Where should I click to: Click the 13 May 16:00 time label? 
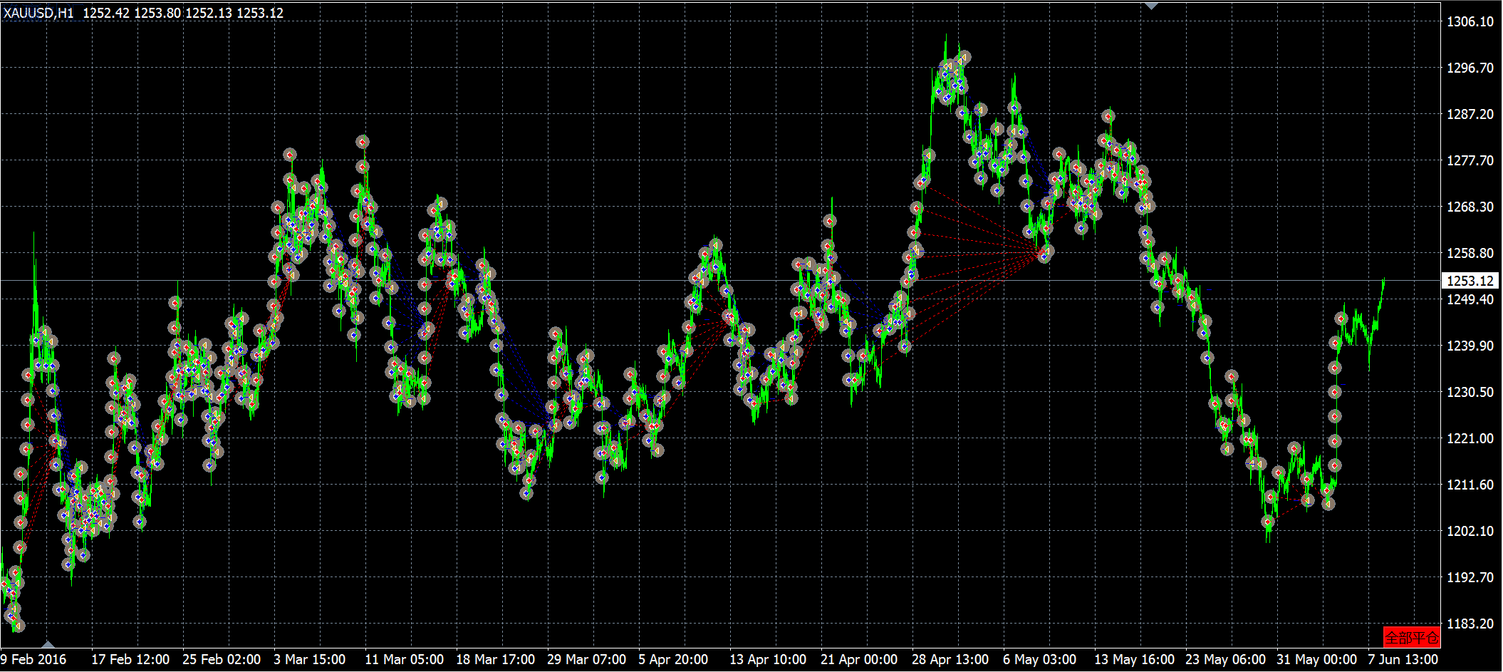click(1134, 659)
